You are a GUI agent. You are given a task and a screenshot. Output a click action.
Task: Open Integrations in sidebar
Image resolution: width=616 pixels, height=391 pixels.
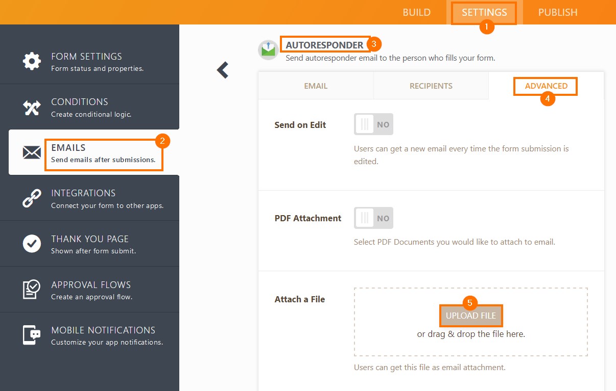click(89, 198)
